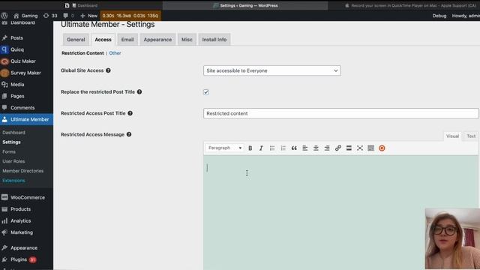The image size is (480, 270).
Task: Insert Read More tag
Action: coord(349,148)
